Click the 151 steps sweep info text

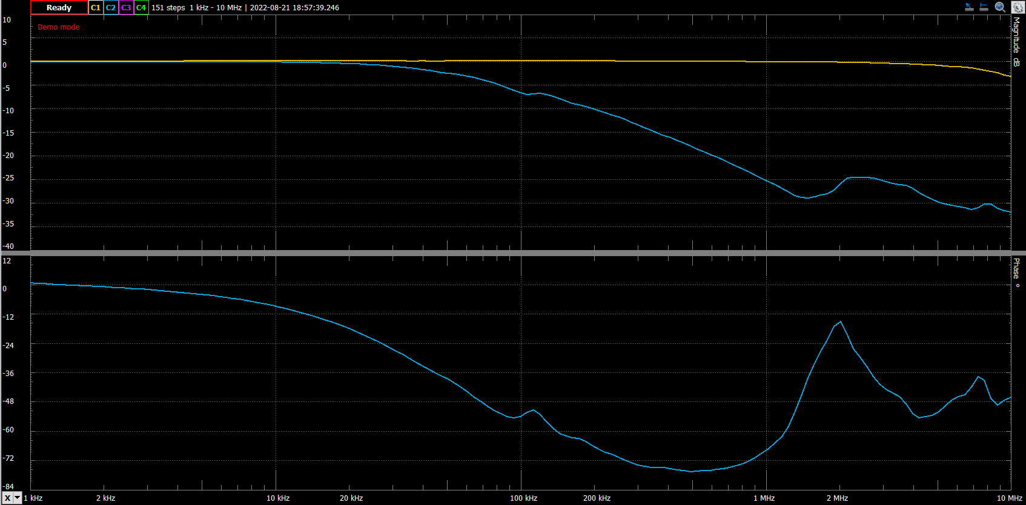click(168, 8)
